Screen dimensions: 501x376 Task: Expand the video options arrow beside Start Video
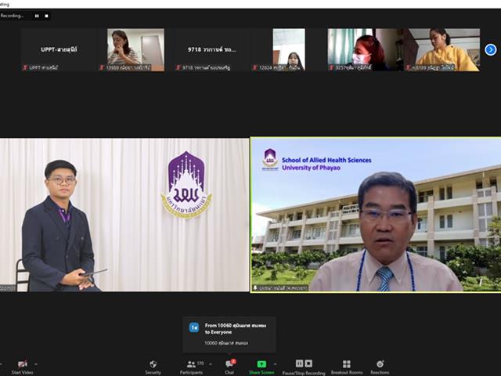click(x=36, y=364)
